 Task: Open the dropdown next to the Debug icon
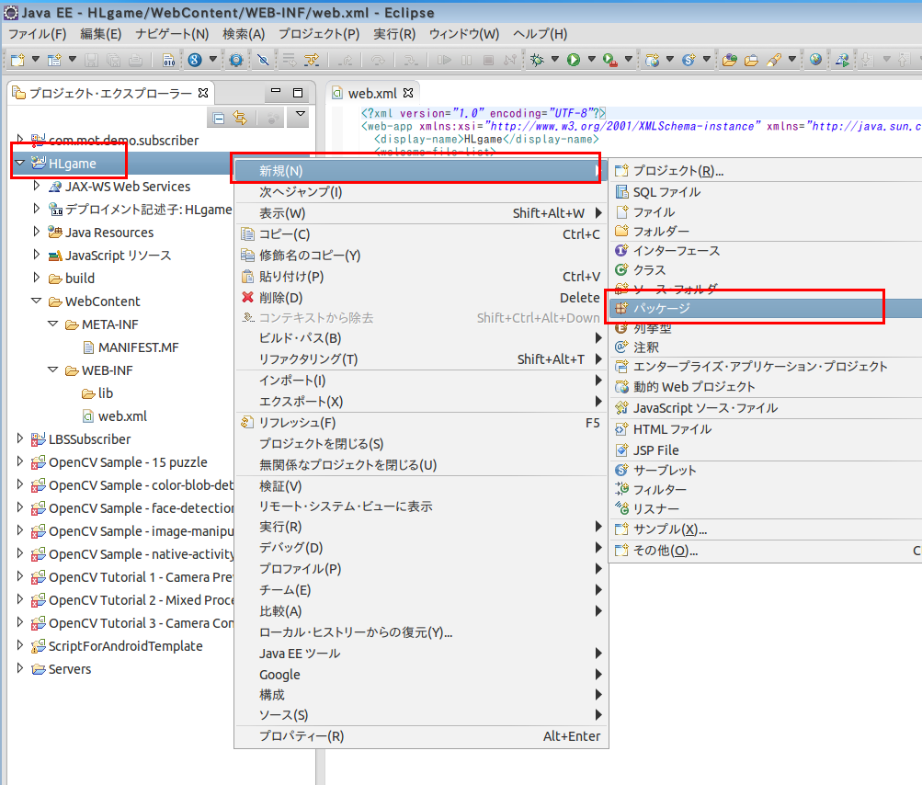(x=555, y=60)
